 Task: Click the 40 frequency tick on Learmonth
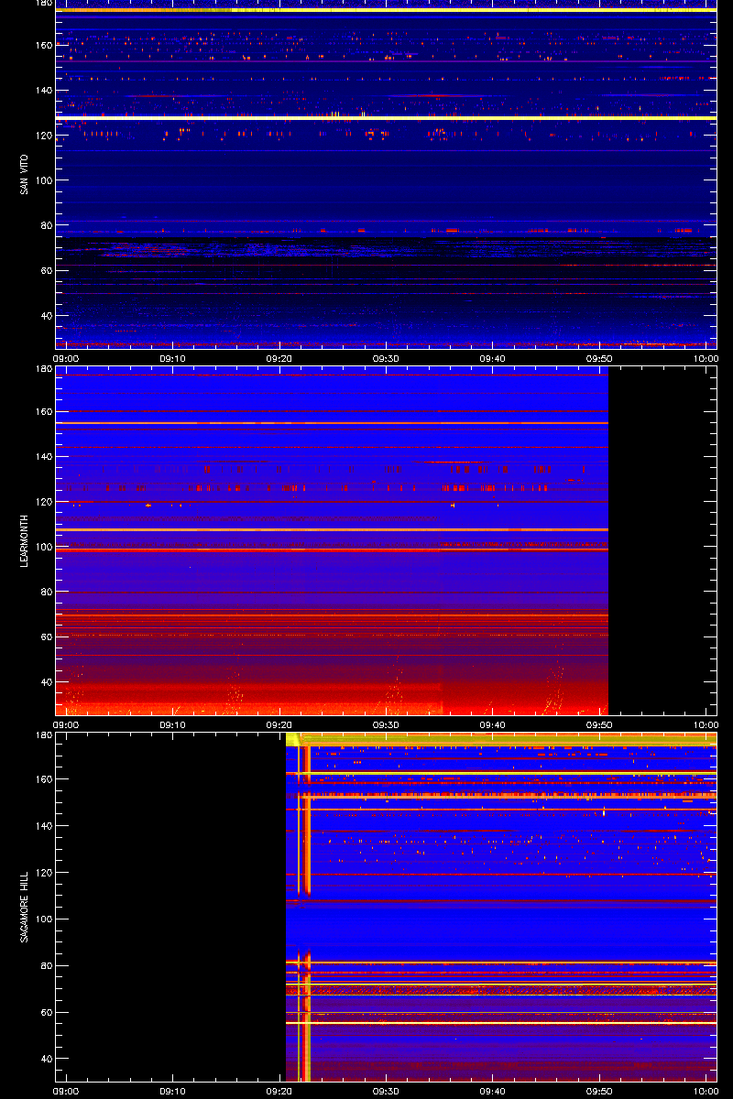[45, 682]
